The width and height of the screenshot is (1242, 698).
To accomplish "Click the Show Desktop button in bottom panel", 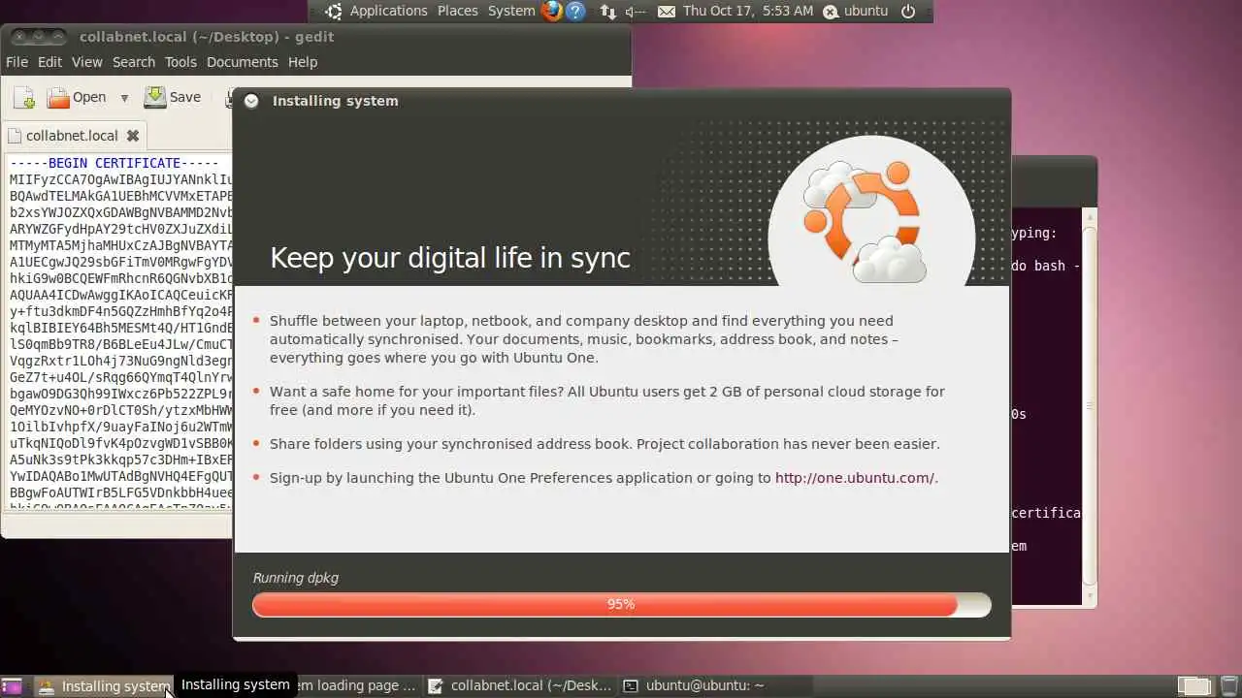I will click(13, 686).
